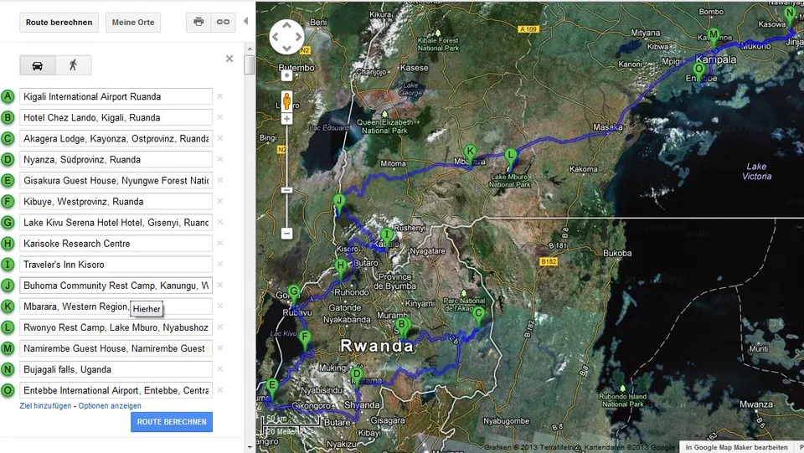The image size is (804, 453).
Task: Remove the Kigali International Airport destination
Action: click(220, 96)
